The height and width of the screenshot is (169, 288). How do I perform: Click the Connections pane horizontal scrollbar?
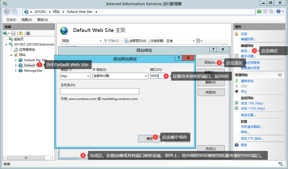(29, 158)
